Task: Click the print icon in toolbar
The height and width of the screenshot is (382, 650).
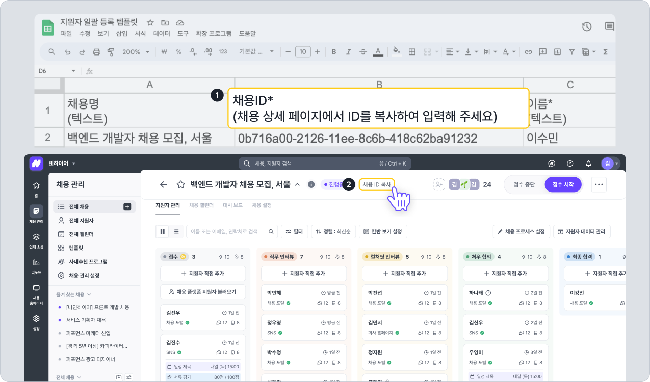Action: [96, 52]
